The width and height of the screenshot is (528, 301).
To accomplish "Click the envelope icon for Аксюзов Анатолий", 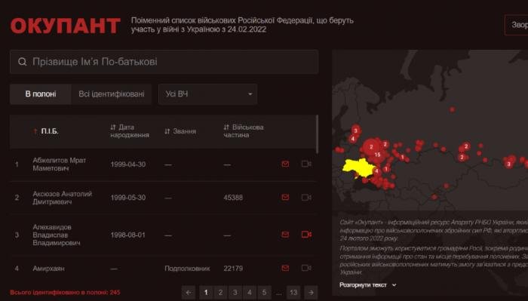I will tap(285, 197).
